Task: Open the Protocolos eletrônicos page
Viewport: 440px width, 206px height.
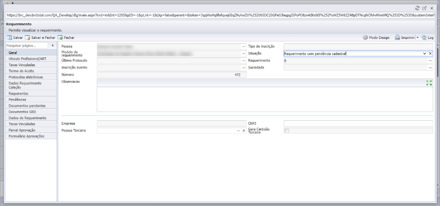Action: 31,77
